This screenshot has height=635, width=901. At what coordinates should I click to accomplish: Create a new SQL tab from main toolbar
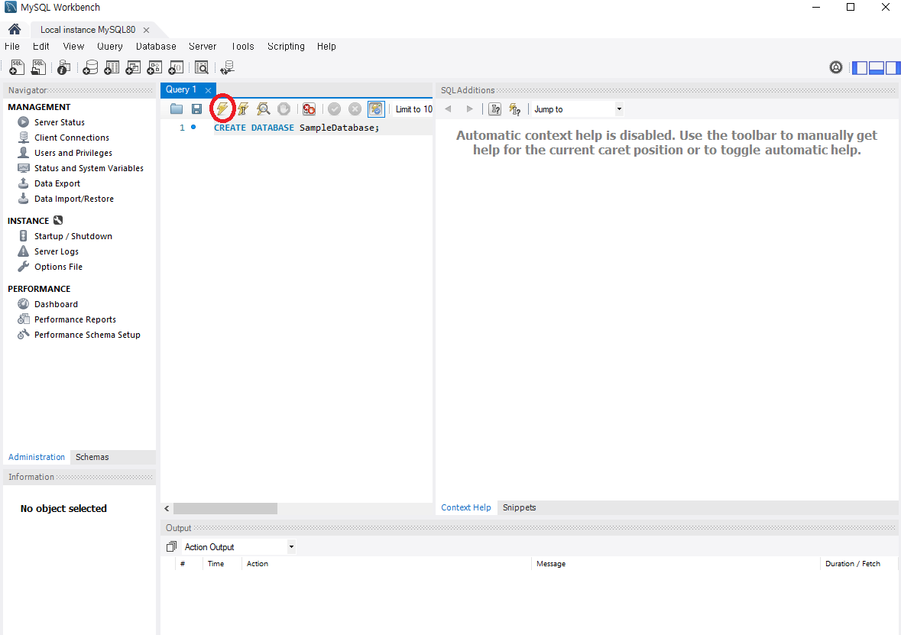point(18,67)
